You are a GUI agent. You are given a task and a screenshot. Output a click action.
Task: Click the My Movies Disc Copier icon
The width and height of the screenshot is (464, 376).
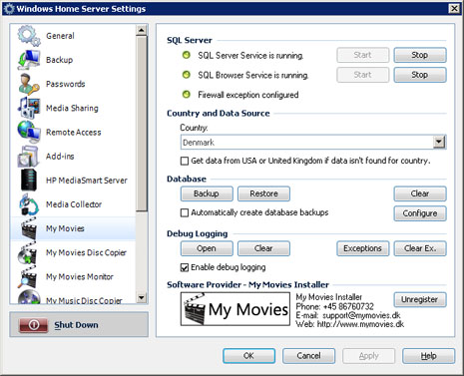[27, 252]
